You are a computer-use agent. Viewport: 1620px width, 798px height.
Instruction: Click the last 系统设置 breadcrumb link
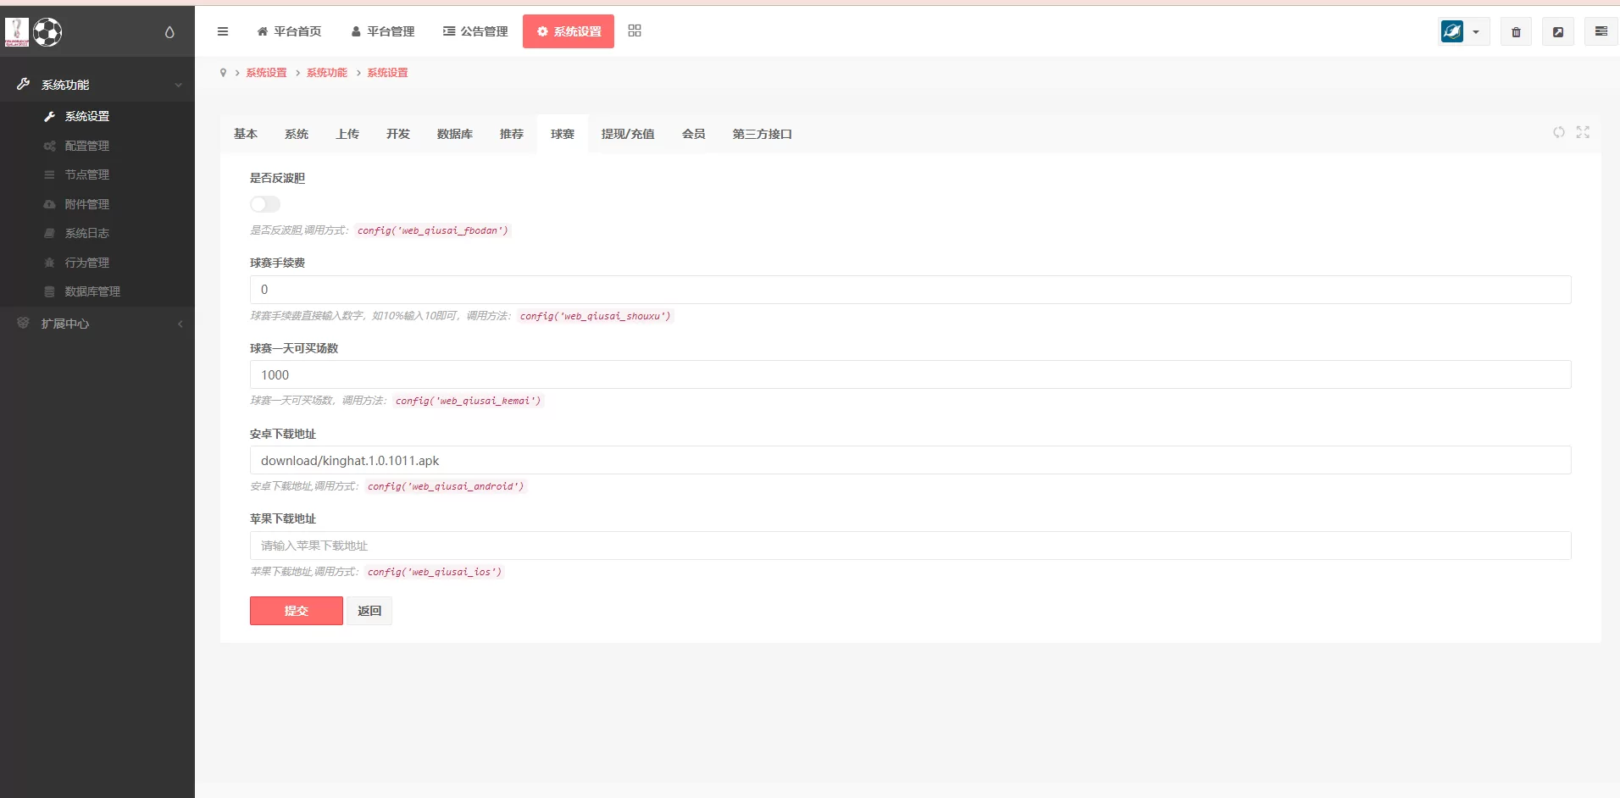tap(387, 73)
